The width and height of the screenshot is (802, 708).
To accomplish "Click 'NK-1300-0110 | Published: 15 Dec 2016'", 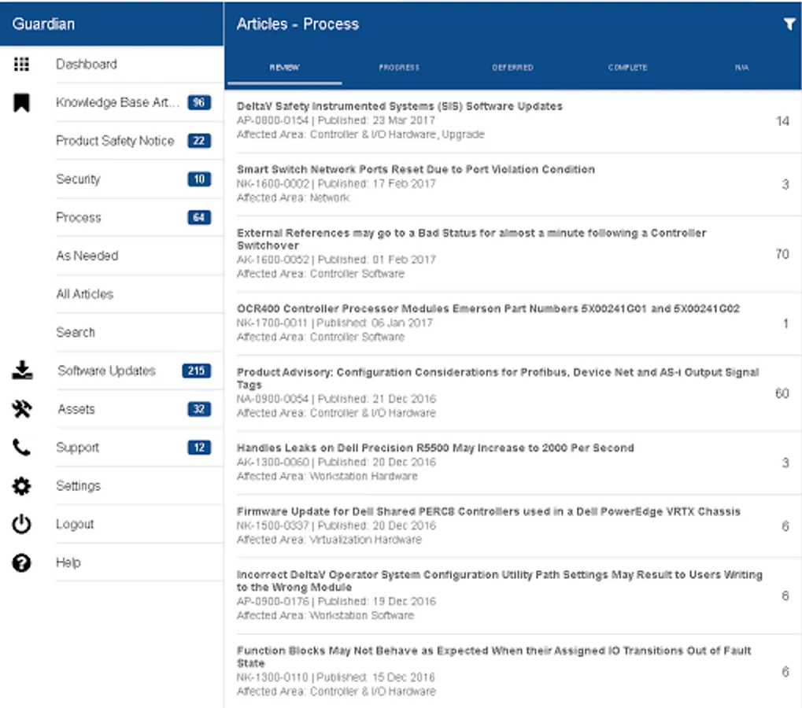I will 335,677.
